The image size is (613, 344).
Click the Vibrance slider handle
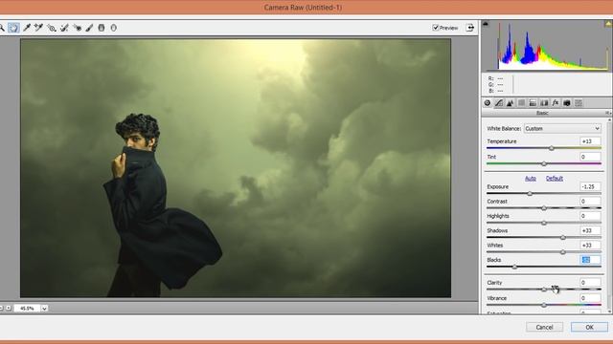544,305
